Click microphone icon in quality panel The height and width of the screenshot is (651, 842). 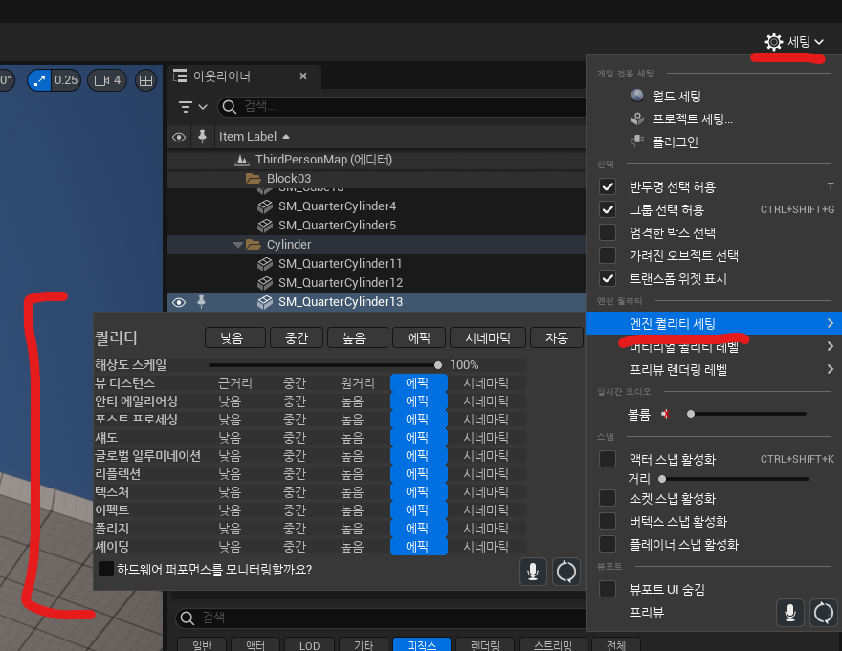pyautogui.click(x=533, y=572)
